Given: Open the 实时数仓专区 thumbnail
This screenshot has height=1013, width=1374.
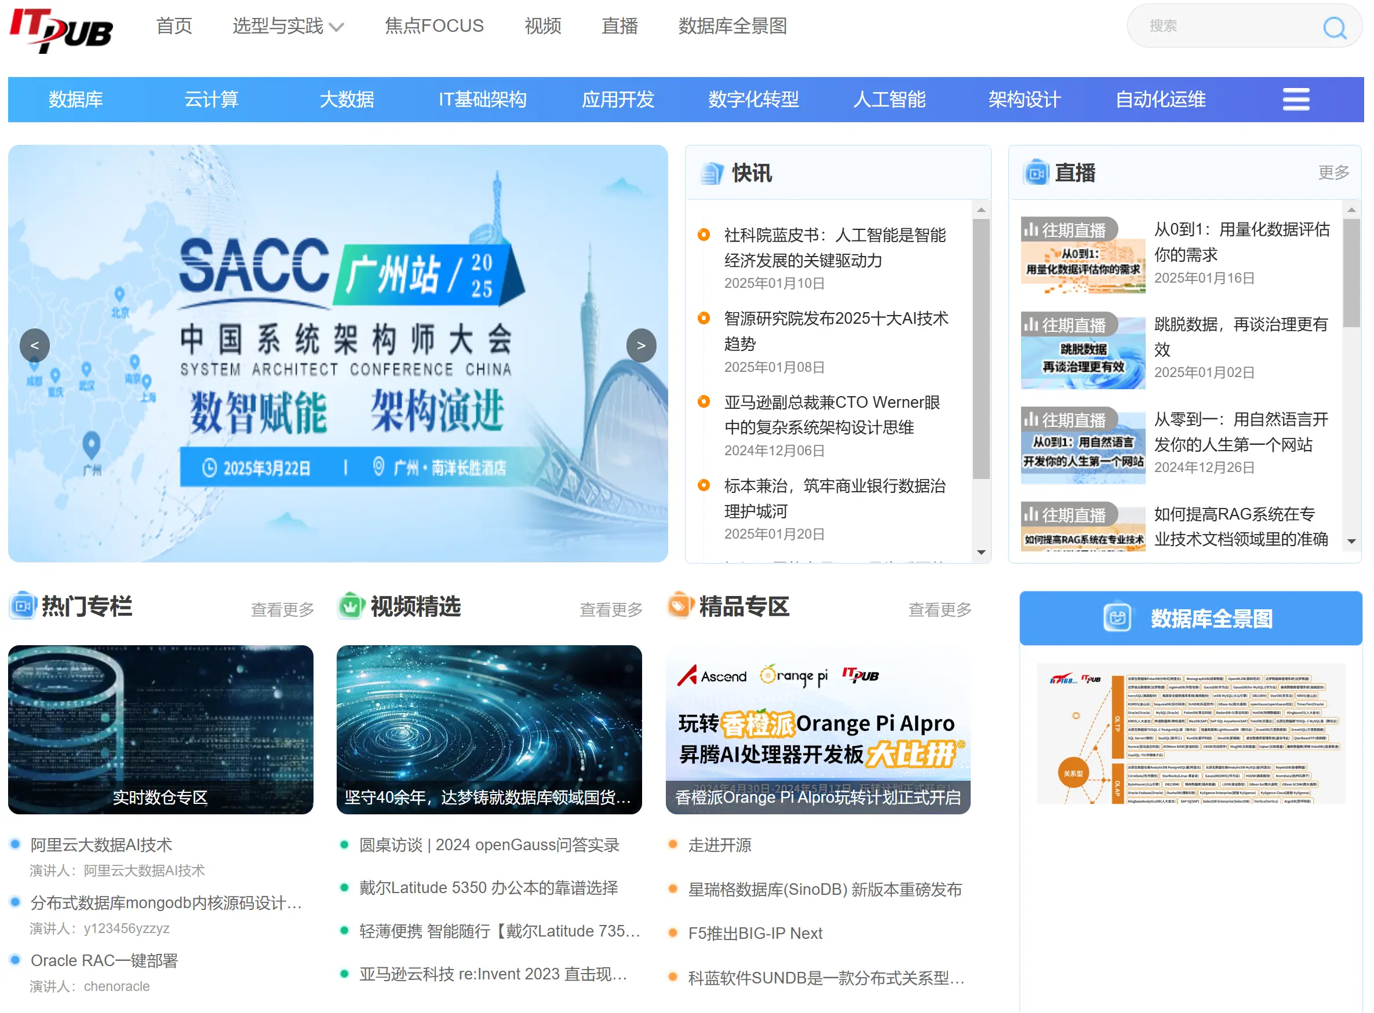Looking at the screenshot, I should [x=161, y=730].
